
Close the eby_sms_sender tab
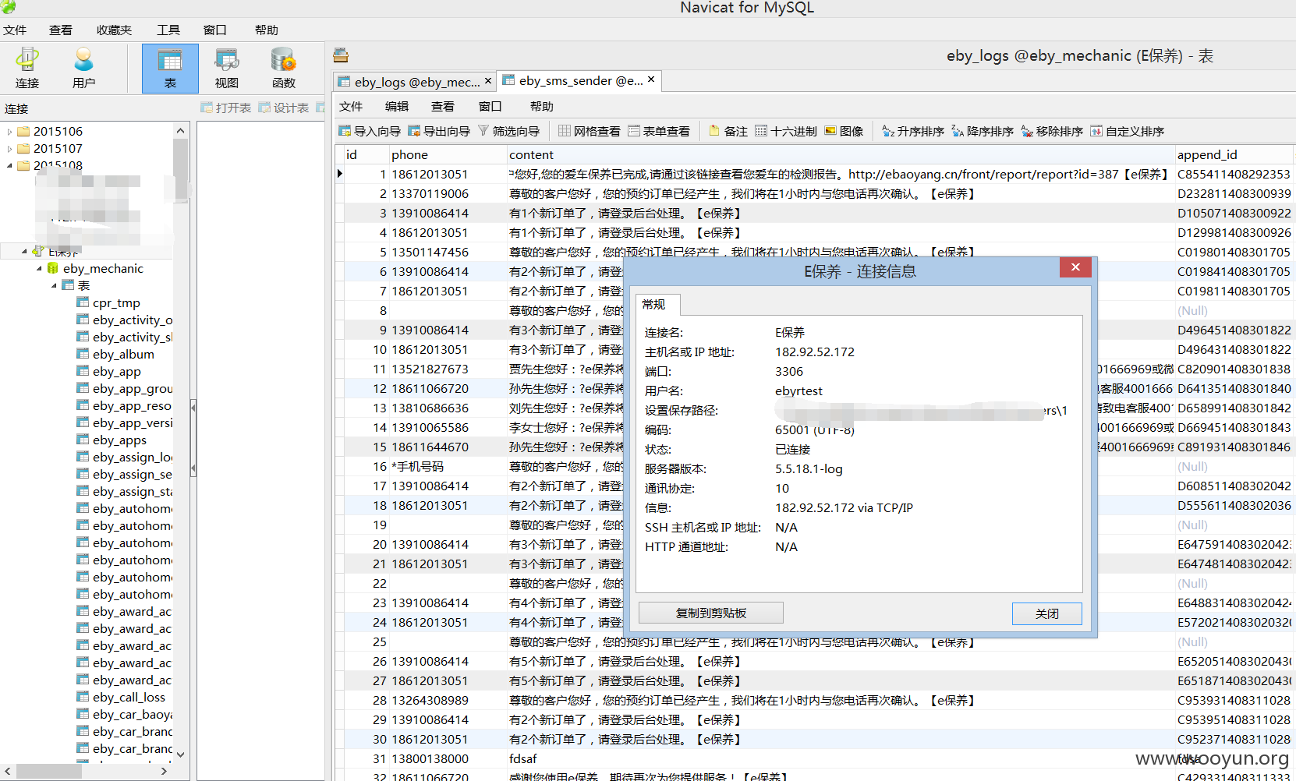point(651,79)
